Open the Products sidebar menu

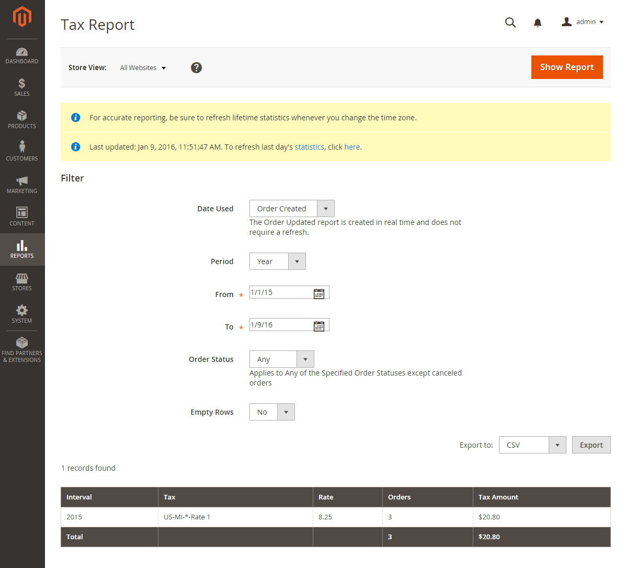[22, 120]
